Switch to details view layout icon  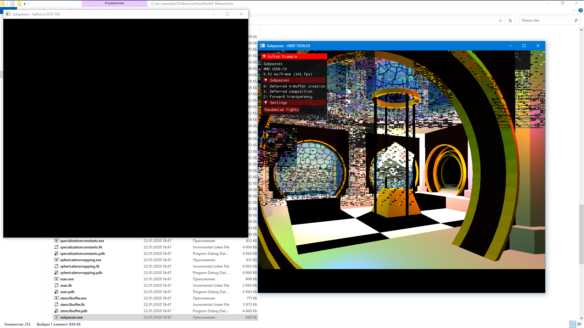(x=573, y=324)
